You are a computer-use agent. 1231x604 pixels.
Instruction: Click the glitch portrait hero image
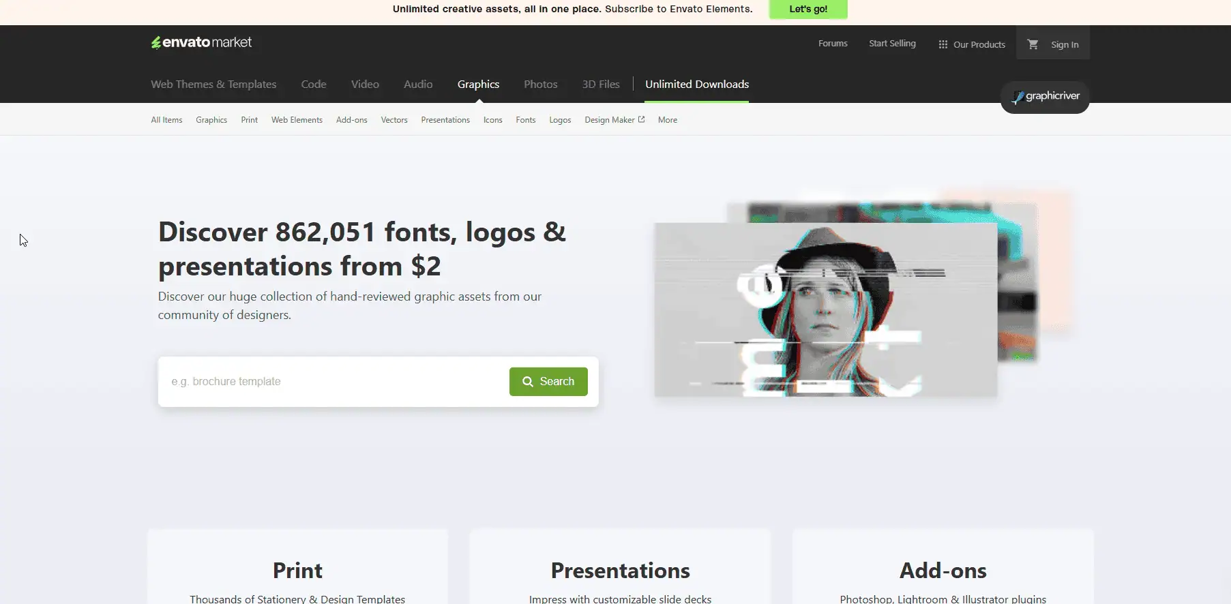pyautogui.click(x=825, y=310)
